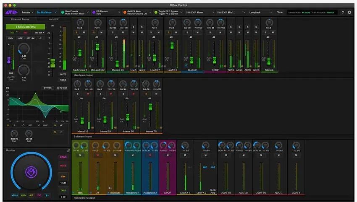The height and width of the screenshot is (202, 357).
Task: Click the Freq knob under the EQ
Action: [14, 134]
